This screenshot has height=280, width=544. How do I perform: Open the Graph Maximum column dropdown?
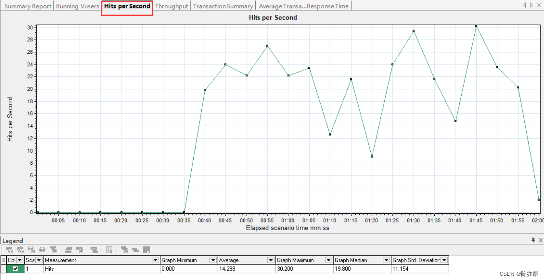click(328, 260)
